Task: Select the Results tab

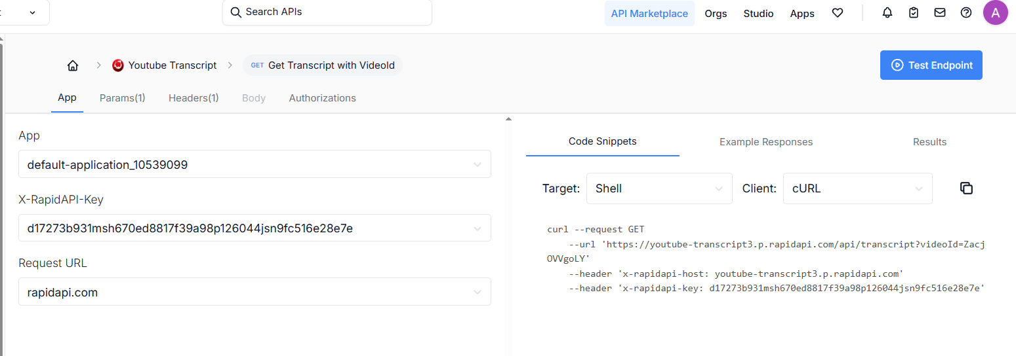Action: pyautogui.click(x=930, y=142)
